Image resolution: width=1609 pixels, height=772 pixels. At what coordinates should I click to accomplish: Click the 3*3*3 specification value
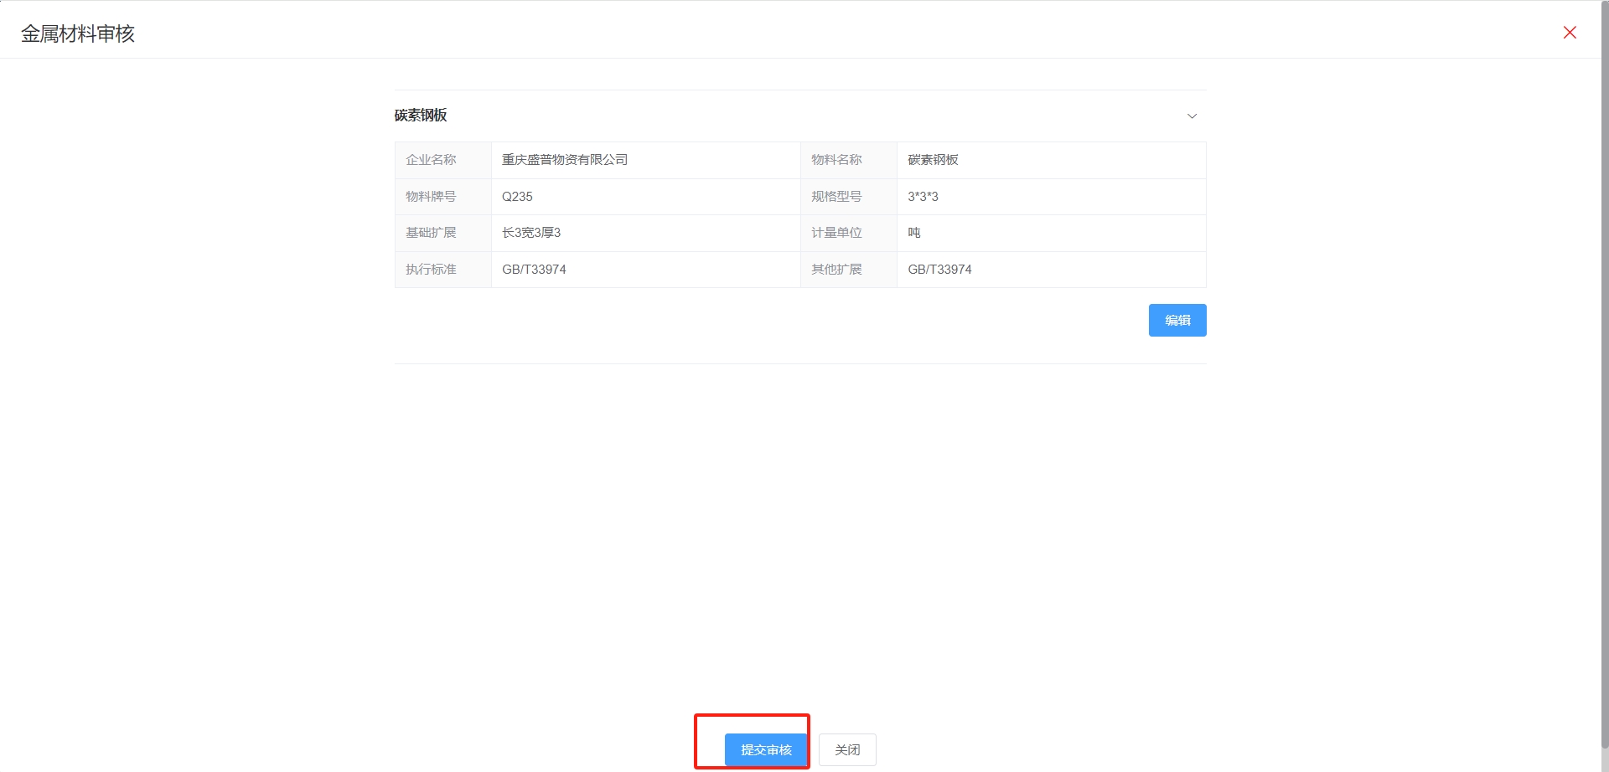point(923,197)
